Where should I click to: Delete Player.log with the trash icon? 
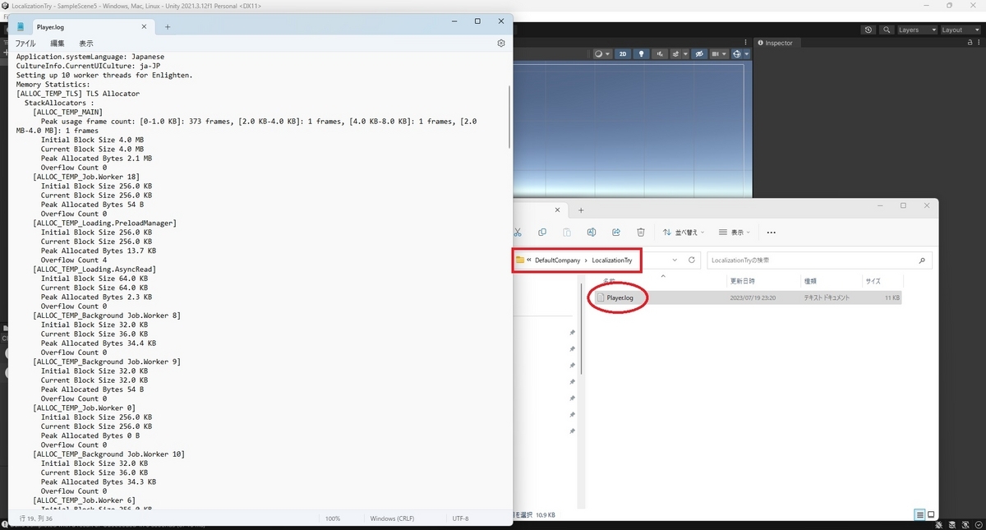pos(641,232)
